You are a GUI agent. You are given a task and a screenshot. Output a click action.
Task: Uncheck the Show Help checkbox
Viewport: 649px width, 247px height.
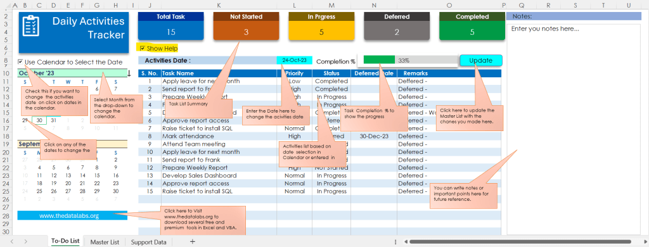click(x=143, y=48)
